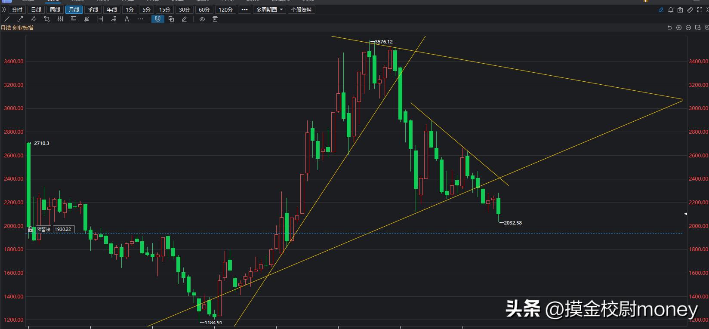Select the fan lines drawing tool
This screenshot has height=329, width=709.
click(x=87, y=19)
